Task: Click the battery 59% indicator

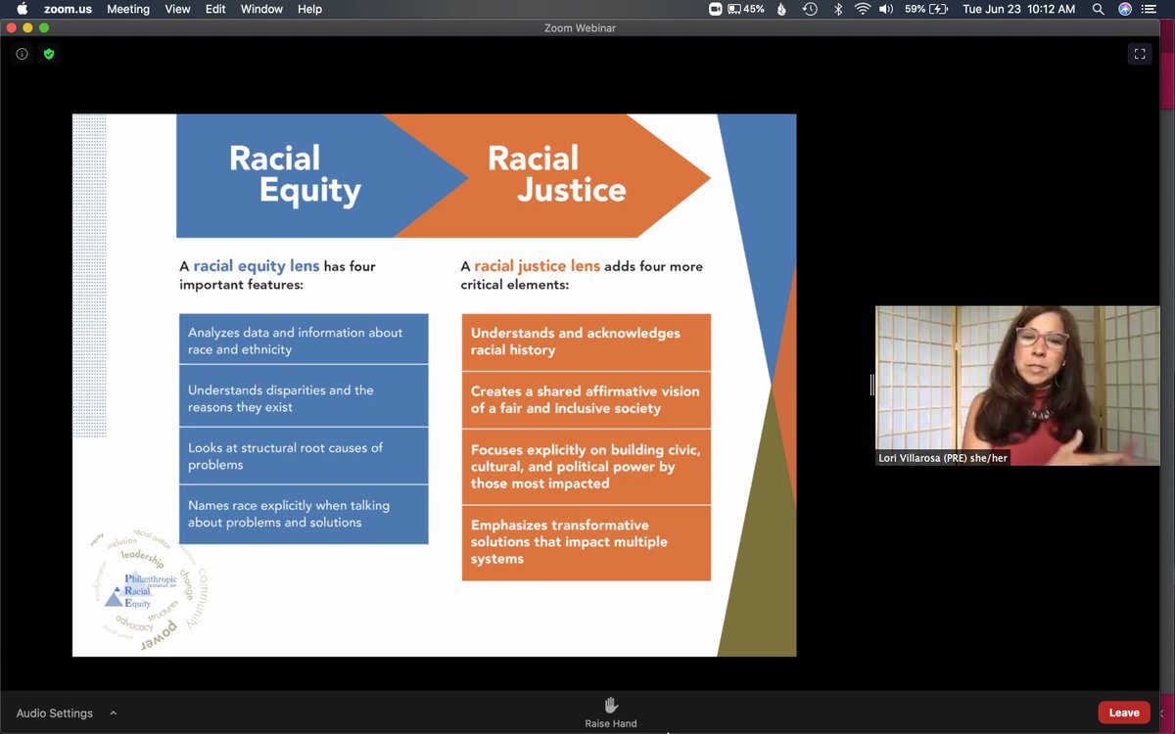Action: pyautogui.click(x=926, y=9)
